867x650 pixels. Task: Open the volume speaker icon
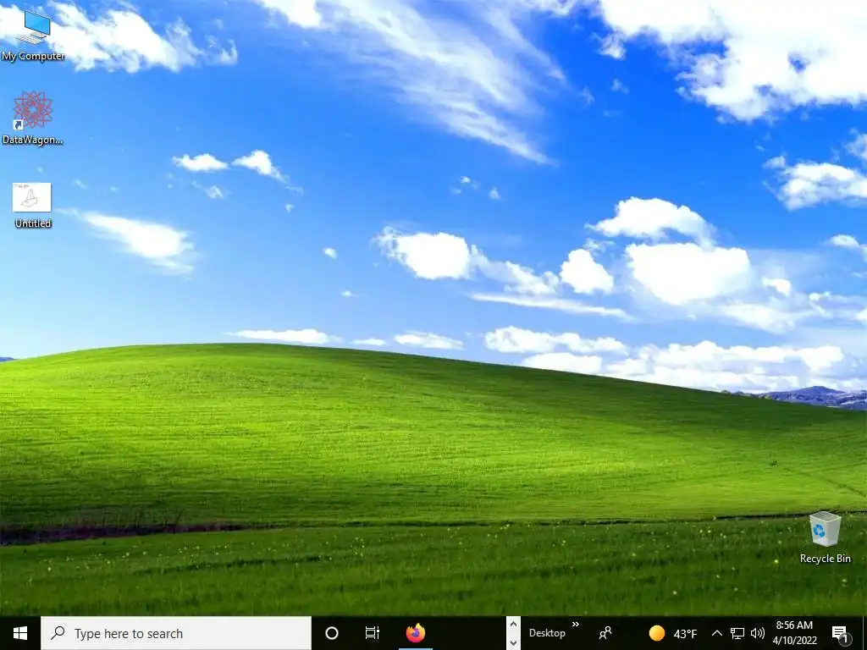[x=758, y=633]
